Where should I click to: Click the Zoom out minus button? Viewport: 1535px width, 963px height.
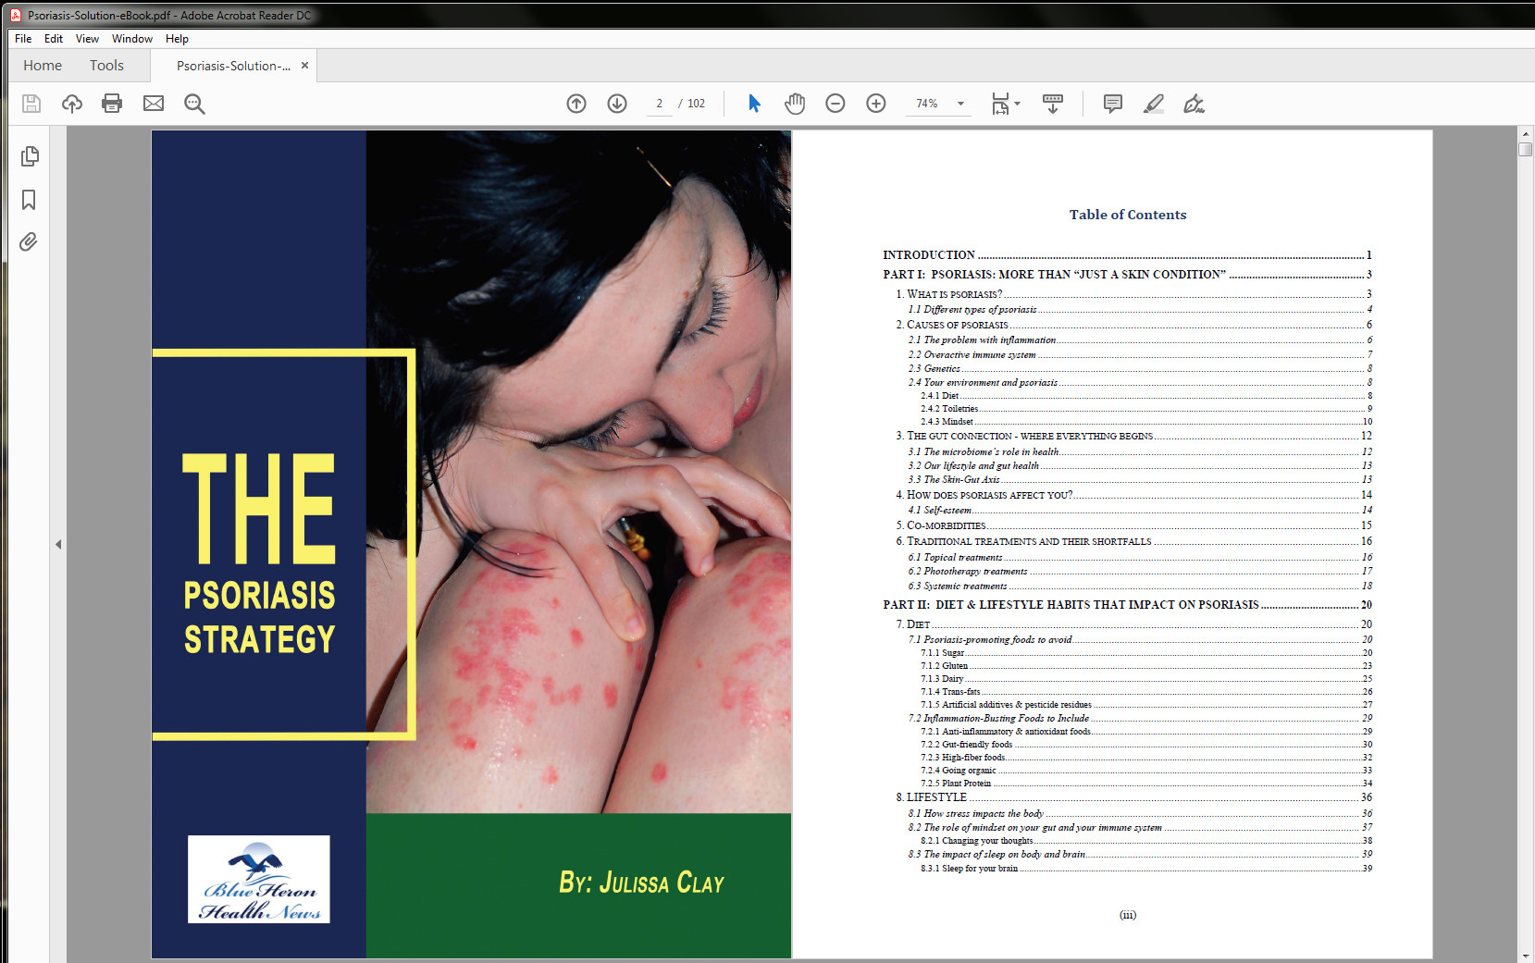(x=836, y=104)
